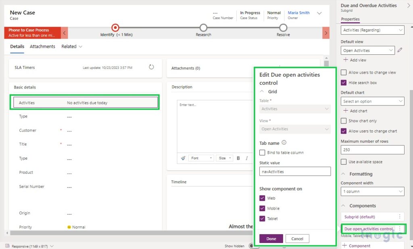
Task: Refresh the SLA Timers panel
Action: (151, 68)
